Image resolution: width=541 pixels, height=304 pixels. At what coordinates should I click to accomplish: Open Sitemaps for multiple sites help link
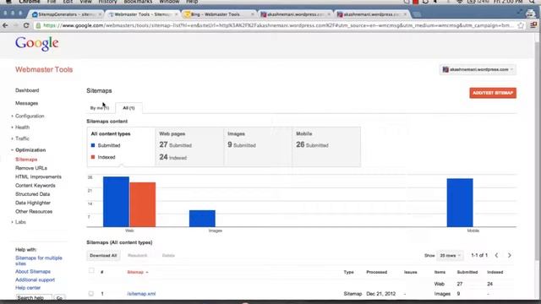pos(39,261)
